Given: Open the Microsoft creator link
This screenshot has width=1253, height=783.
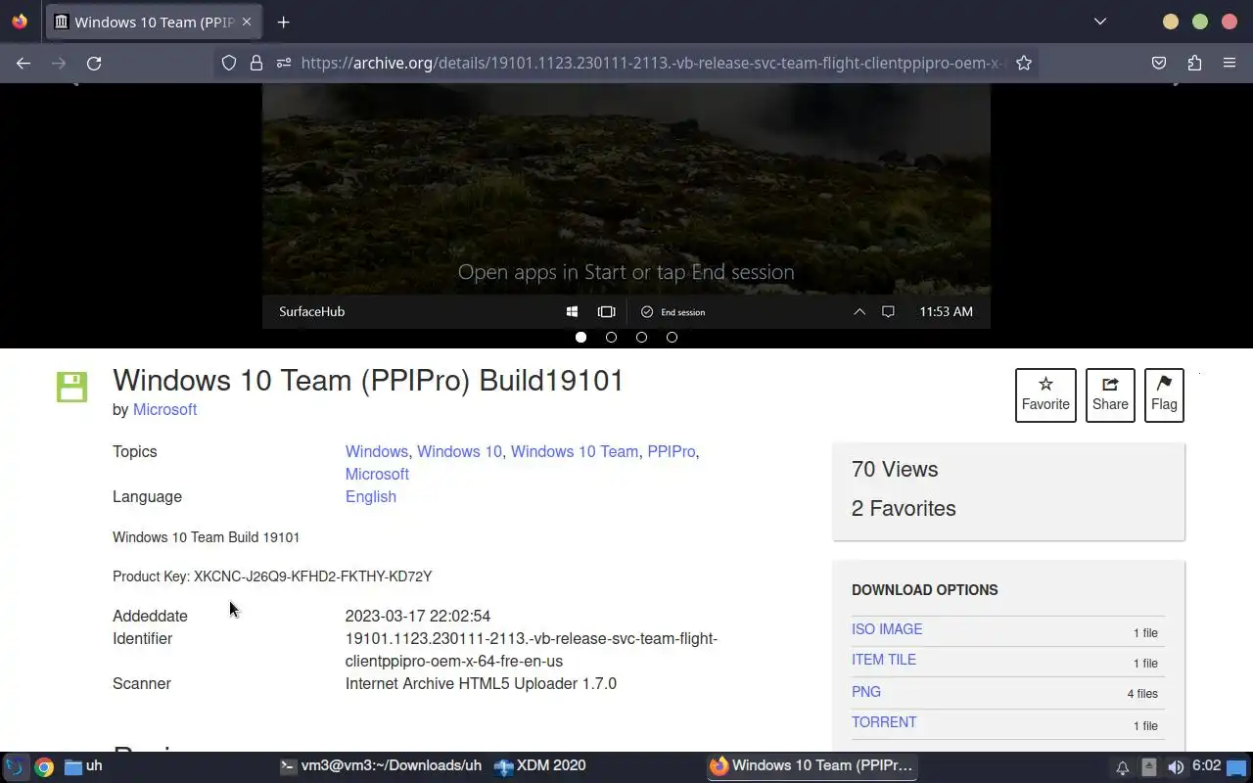Looking at the screenshot, I should click(x=164, y=409).
